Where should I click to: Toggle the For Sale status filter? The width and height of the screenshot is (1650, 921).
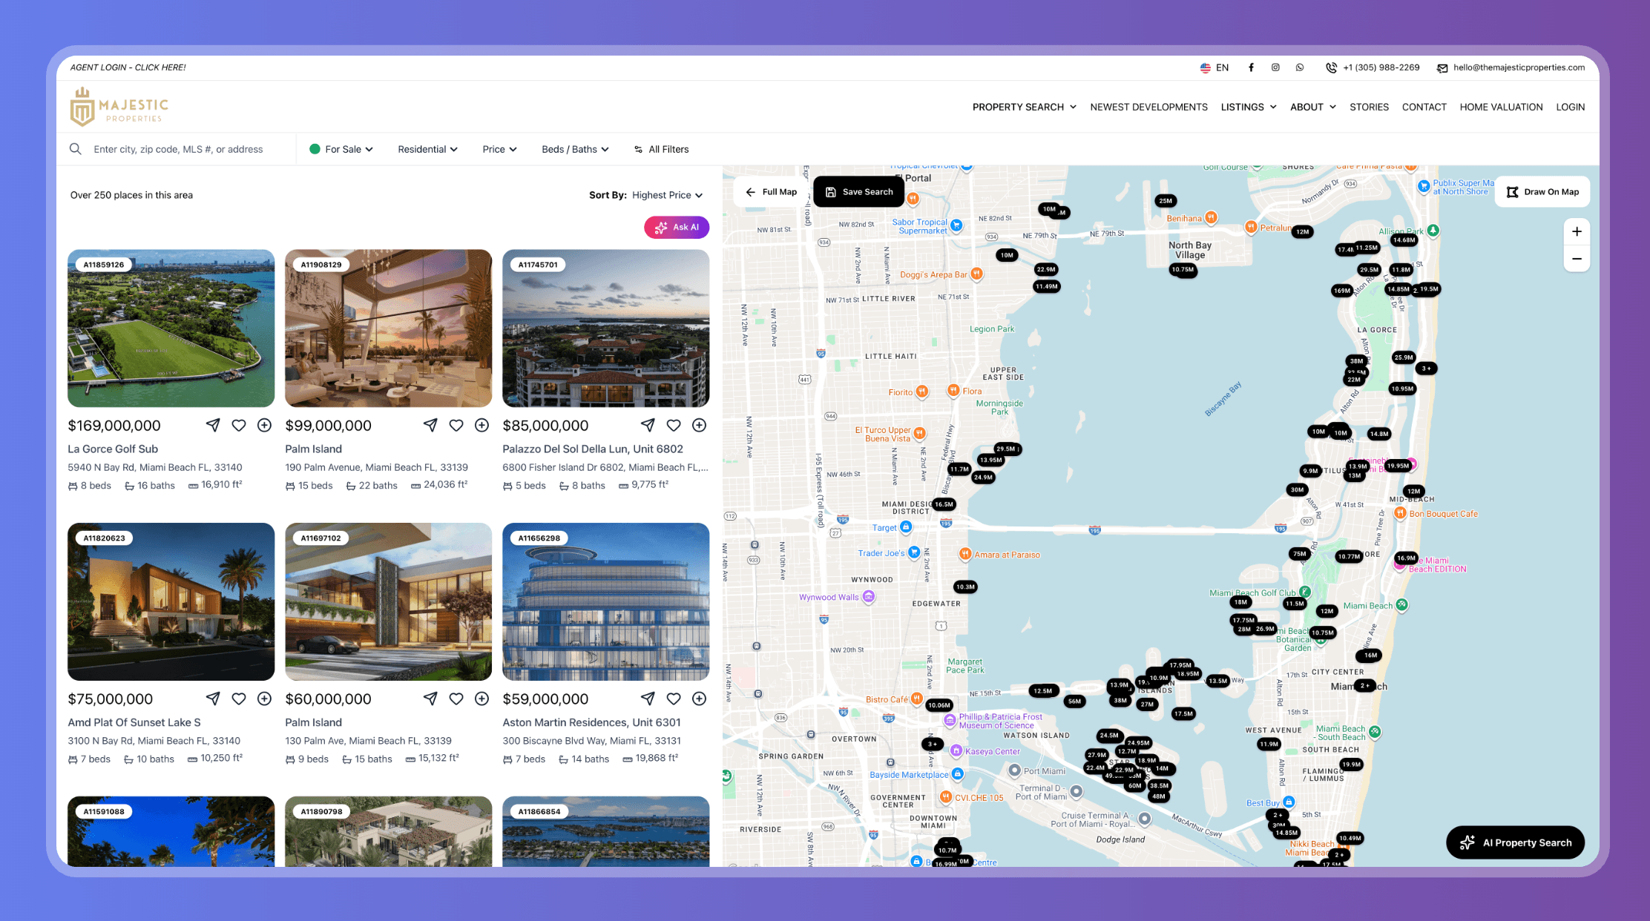tap(341, 149)
